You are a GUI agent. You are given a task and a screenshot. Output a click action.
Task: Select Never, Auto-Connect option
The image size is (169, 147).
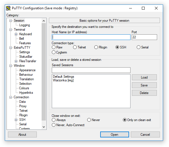click(x=68, y=125)
